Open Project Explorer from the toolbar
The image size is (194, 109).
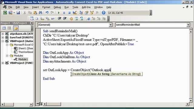[81, 13]
